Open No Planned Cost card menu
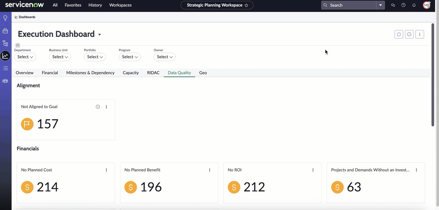Screen dimensions: 439x210 [106, 170]
